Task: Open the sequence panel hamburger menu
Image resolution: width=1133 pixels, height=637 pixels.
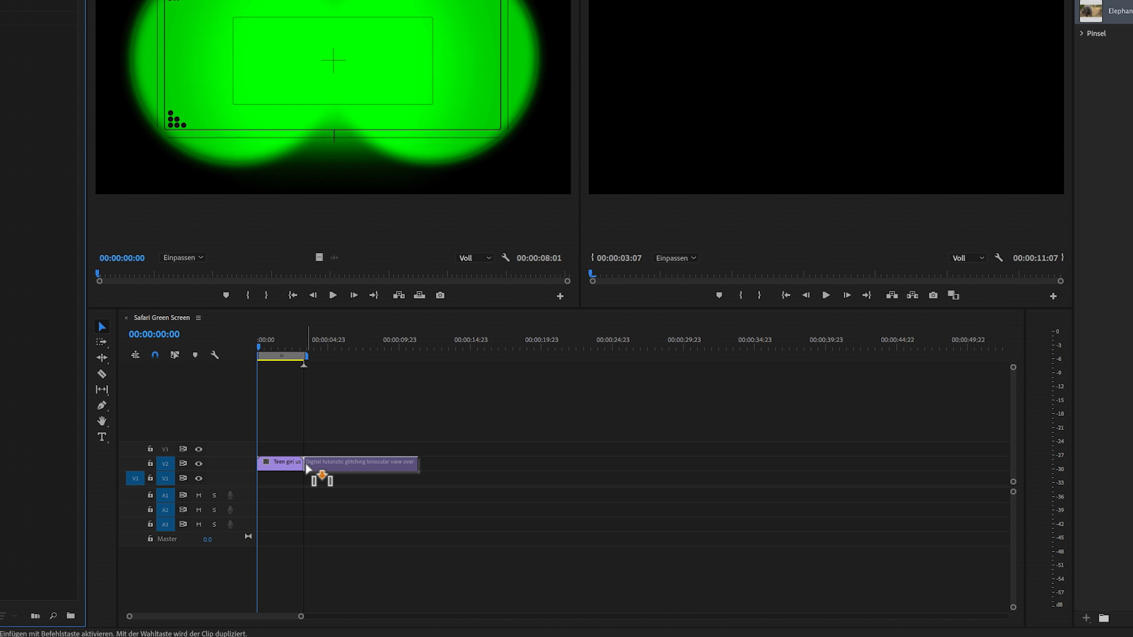Action: click(199, 317)
